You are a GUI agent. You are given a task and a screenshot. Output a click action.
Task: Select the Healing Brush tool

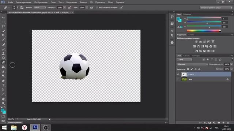point(3,44)
